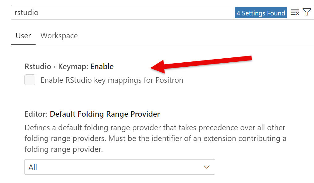Click the bold Enable word in Keymap title
The image size is (314, 183).
pyautogui.click(x=102, y=67)
